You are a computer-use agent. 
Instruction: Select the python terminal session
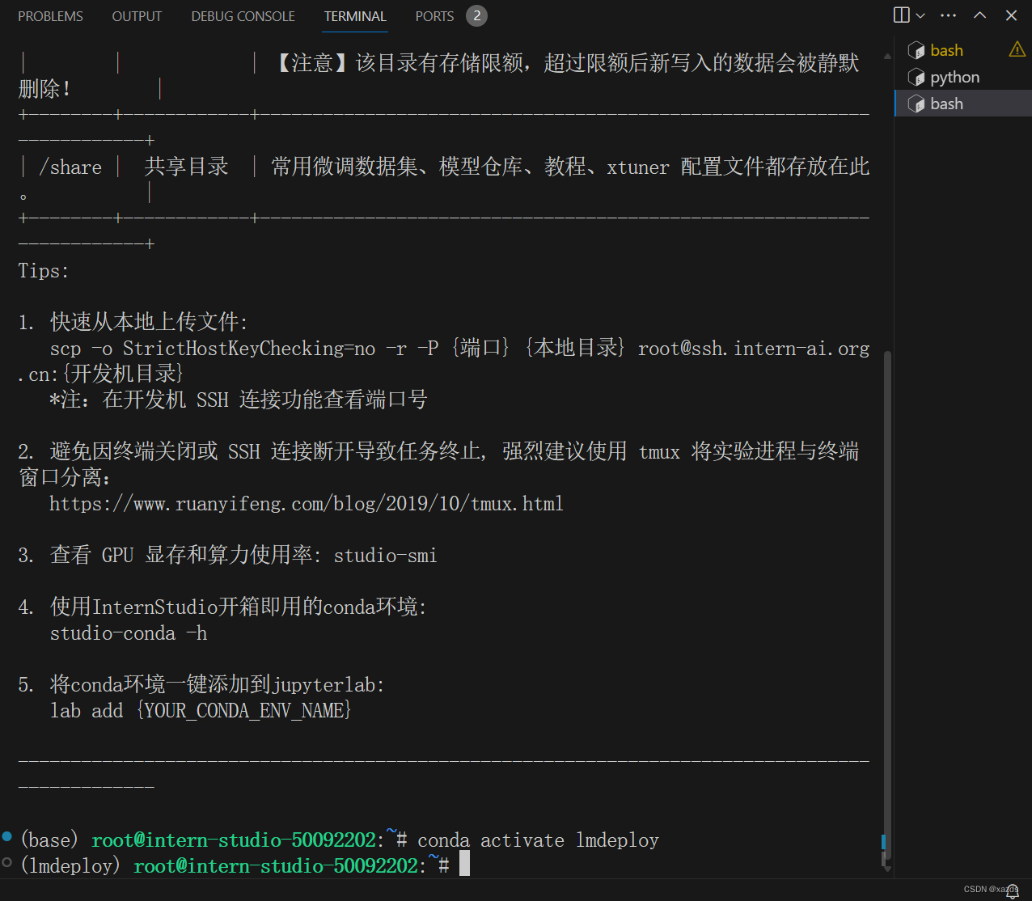point(954,76)
